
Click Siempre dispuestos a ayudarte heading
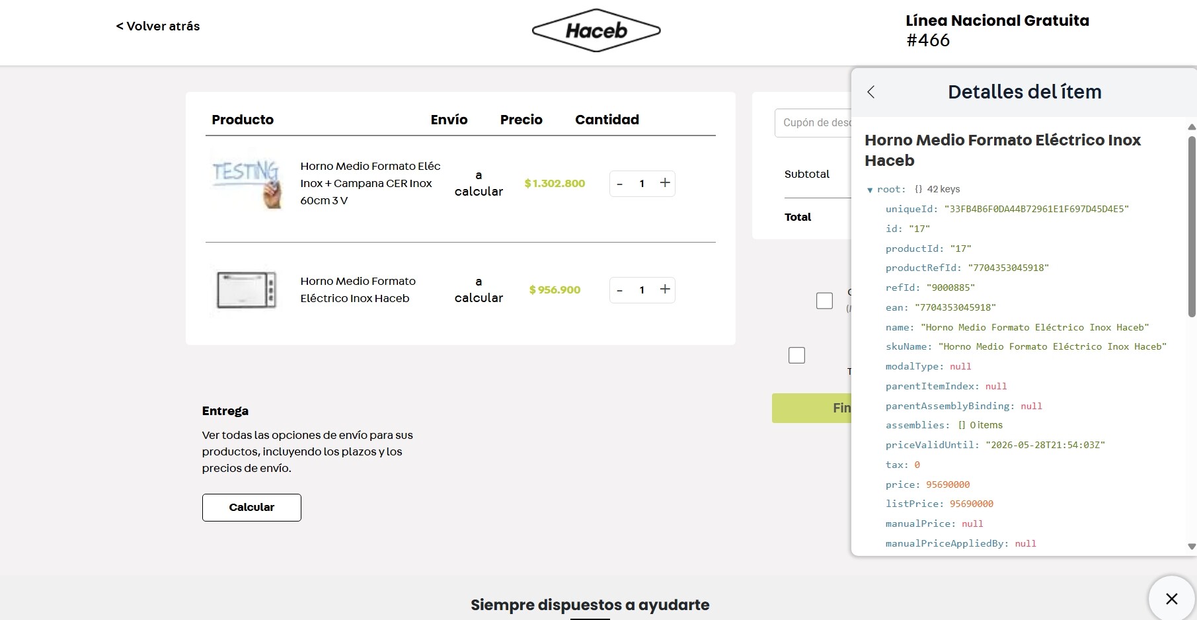(590, 605)
